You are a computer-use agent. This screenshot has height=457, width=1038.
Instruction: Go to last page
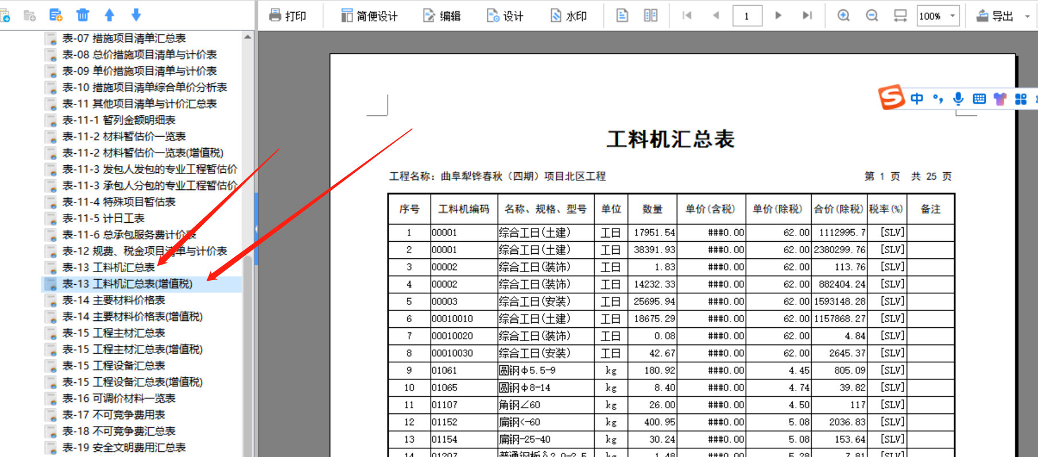(807, 16)
